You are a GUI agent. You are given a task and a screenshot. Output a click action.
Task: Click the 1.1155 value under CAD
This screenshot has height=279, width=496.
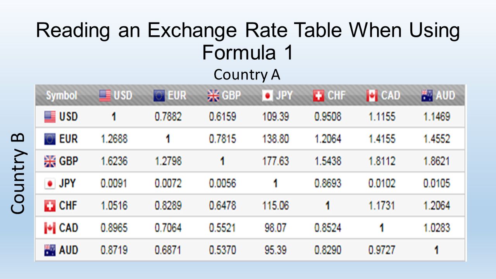click(382, 117)
